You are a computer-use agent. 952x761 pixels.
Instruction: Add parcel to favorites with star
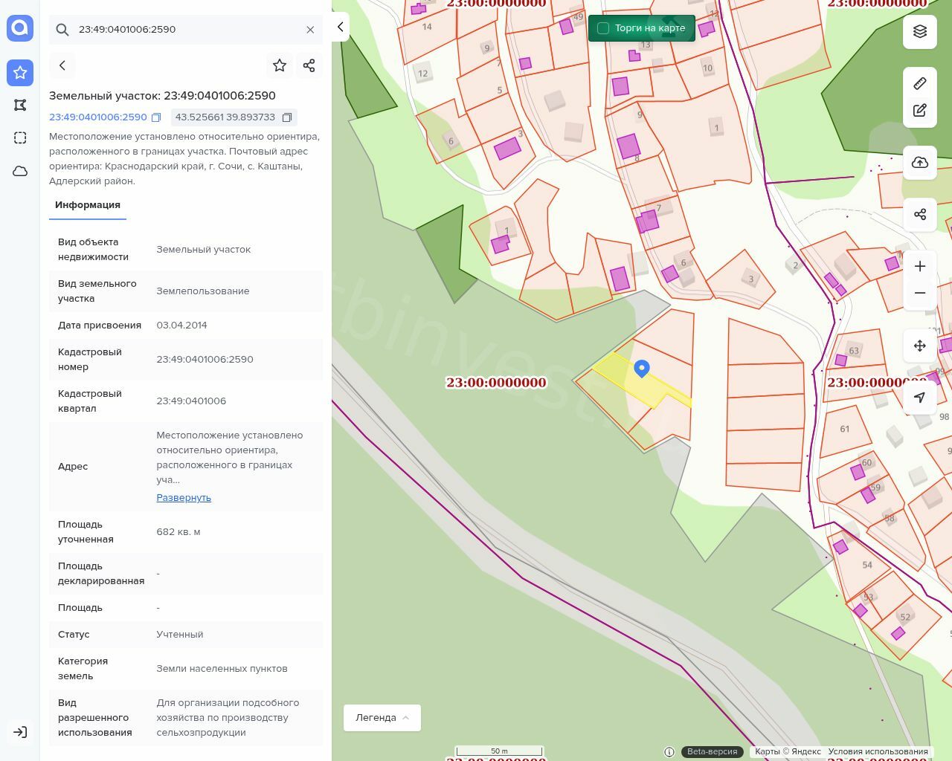pyautogui.click(x=280, y=65)
